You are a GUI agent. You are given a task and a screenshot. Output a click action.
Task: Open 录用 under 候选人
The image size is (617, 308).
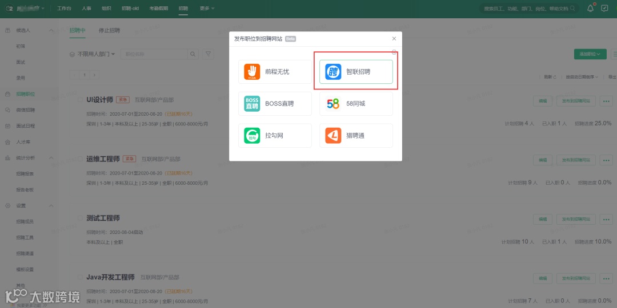tap(21, 78)
